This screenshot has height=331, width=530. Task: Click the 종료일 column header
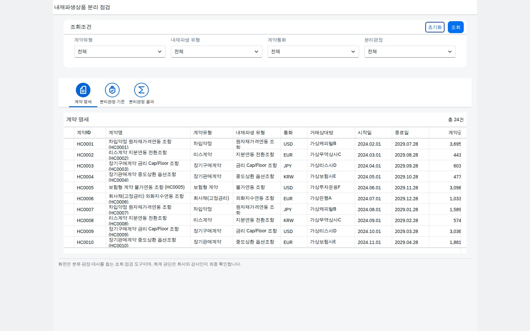410,133
